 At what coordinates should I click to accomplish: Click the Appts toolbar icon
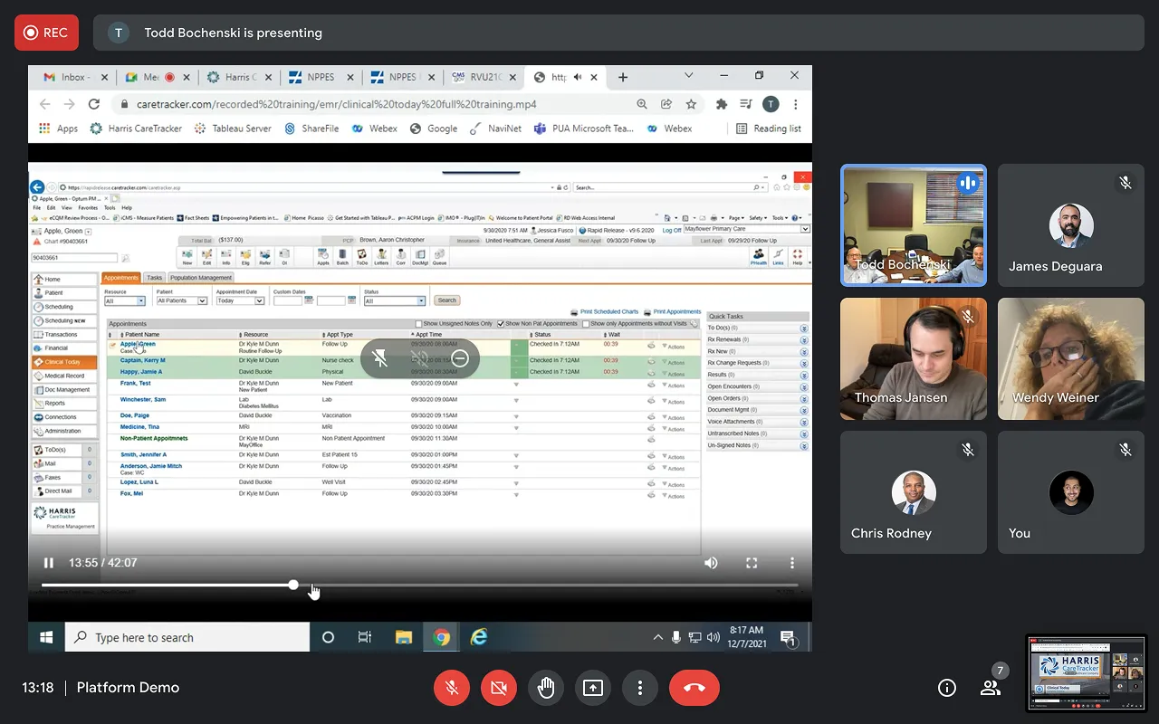(323, 257)
